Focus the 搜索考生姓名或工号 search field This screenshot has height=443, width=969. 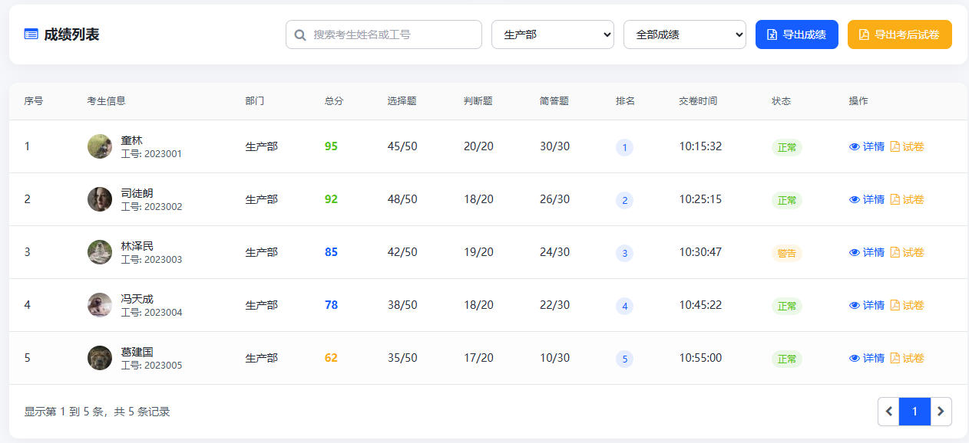click(x=392, y=34)
